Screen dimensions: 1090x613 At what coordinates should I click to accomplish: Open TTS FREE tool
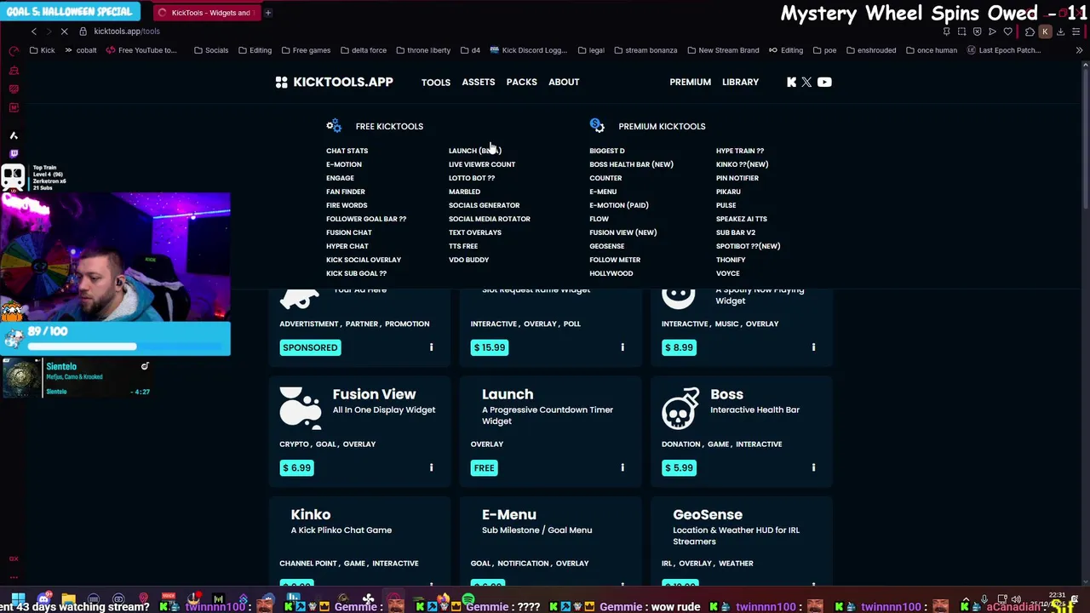tap(463, 246)
